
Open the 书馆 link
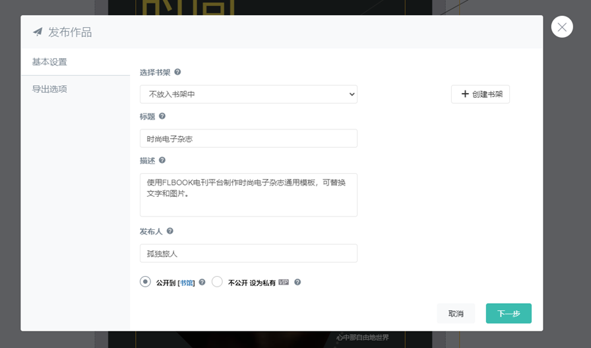click(186, 283)
